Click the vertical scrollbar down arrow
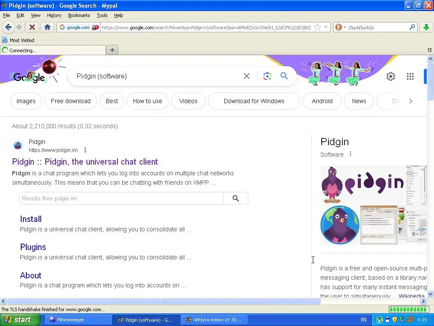The height and width of the screenshot is (326, 434). (x=430, y=294)
